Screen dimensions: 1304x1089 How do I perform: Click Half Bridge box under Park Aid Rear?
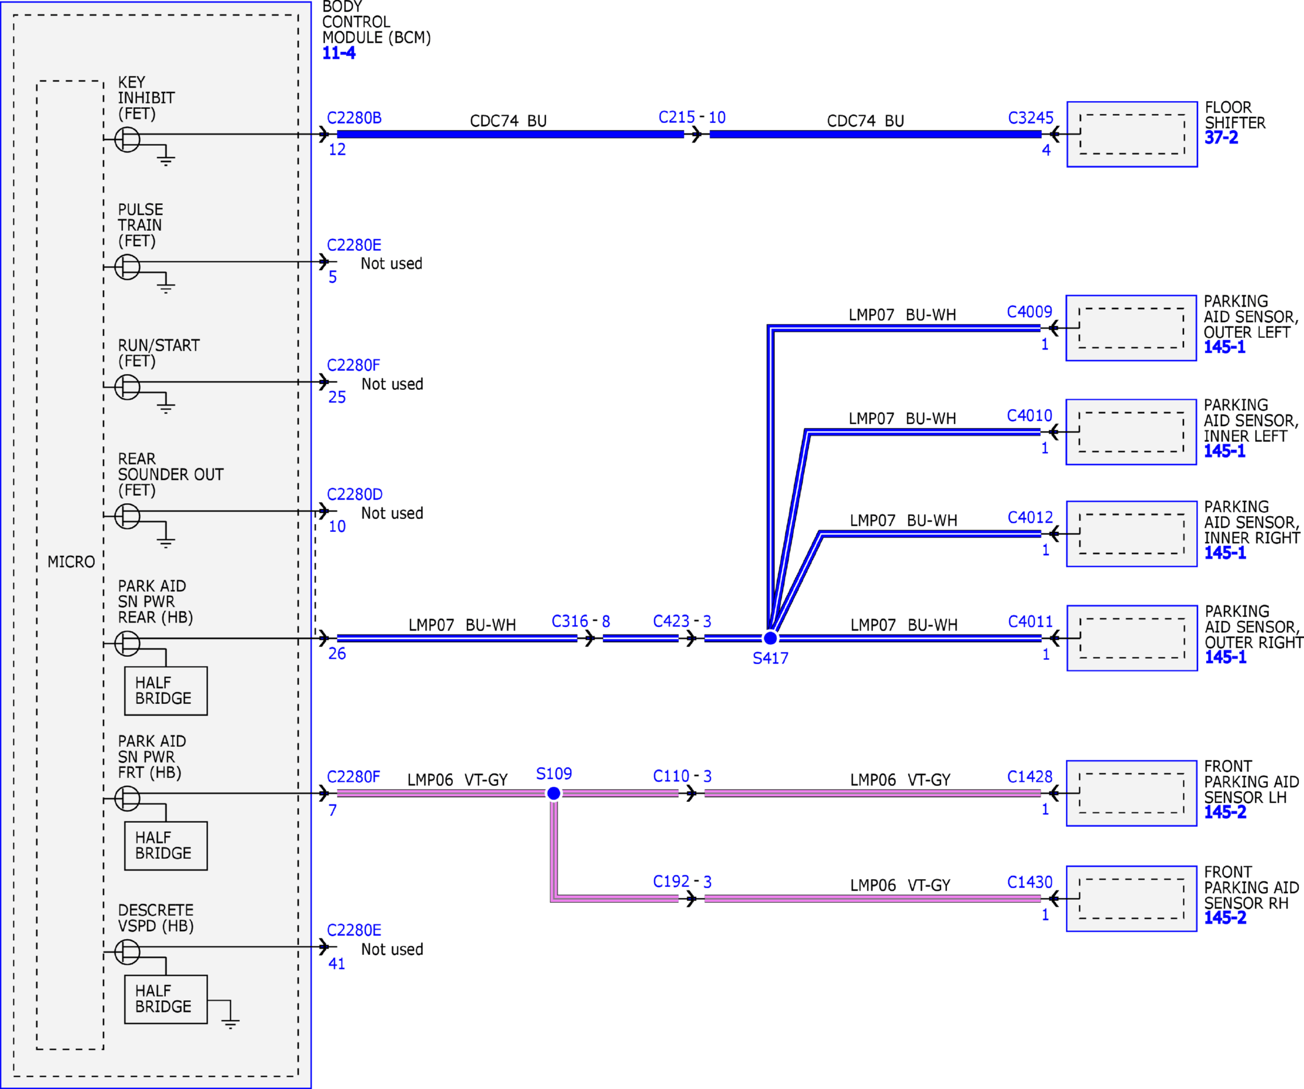(x=166, y=691)
